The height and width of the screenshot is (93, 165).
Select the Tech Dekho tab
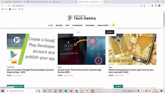pos(91,2)
